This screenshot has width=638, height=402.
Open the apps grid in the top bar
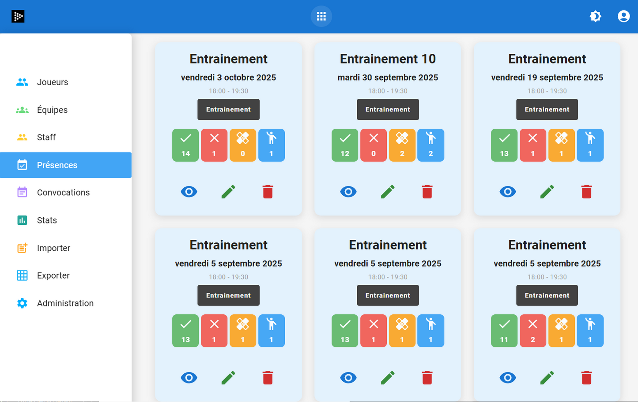click(x=321, y=16)
